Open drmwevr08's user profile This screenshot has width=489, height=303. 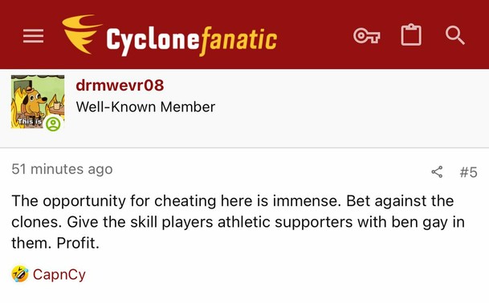tap(120, 85)
